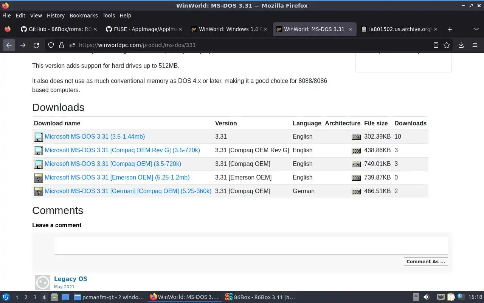
Task: Click the show desktop icon in taskbar
Action: 65,297
